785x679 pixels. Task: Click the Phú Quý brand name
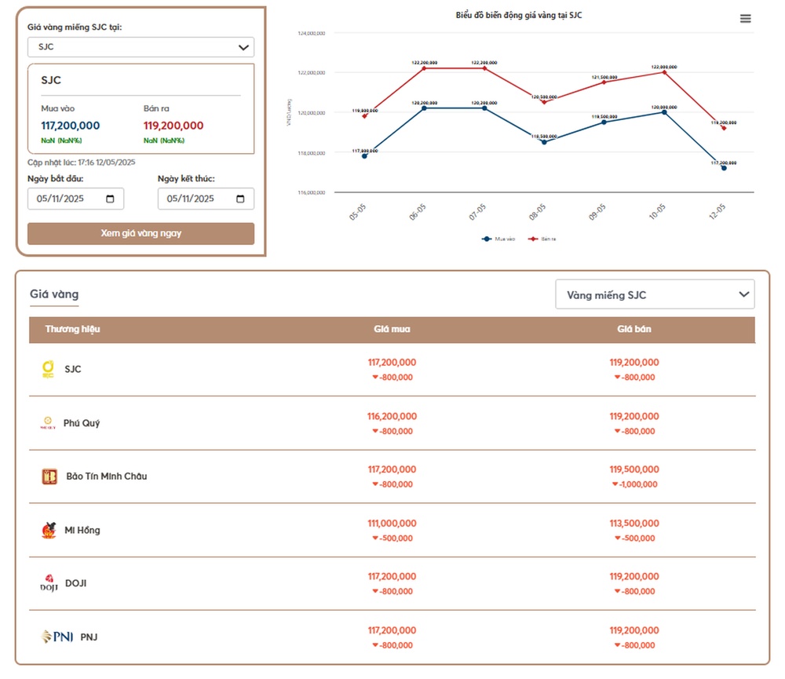coord(82,423)
